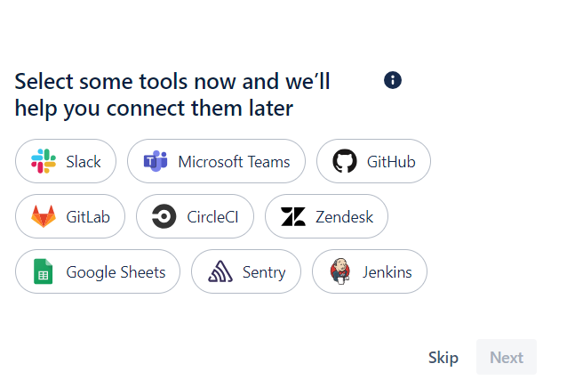Click the CircleCI logo icon
567x388 pixels.
164,216
